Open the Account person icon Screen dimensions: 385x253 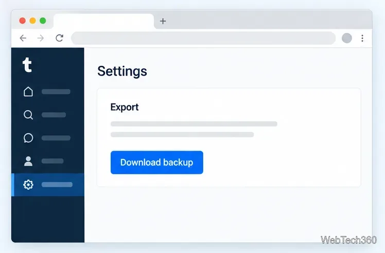click(x=28, y=161)
